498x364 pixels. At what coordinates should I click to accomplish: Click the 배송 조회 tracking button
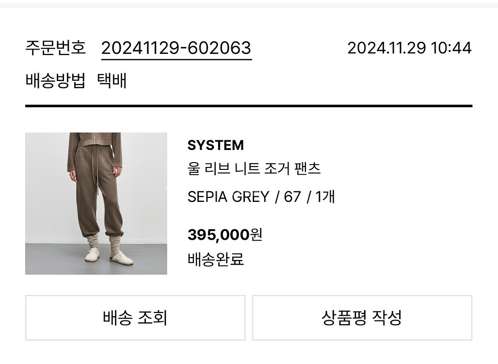[x=135, y=318]
